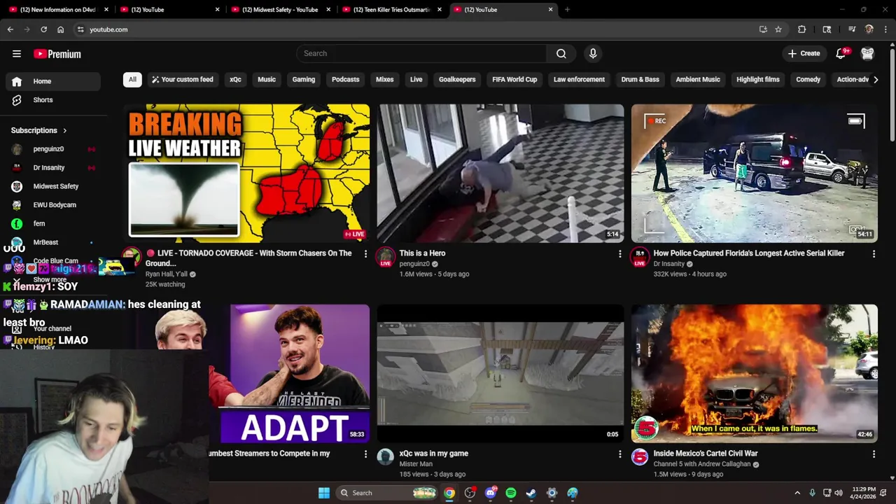This screenshot has width=896, height=504.
Task: Click the YouTube Premium logo
Action: pos(57,54)
